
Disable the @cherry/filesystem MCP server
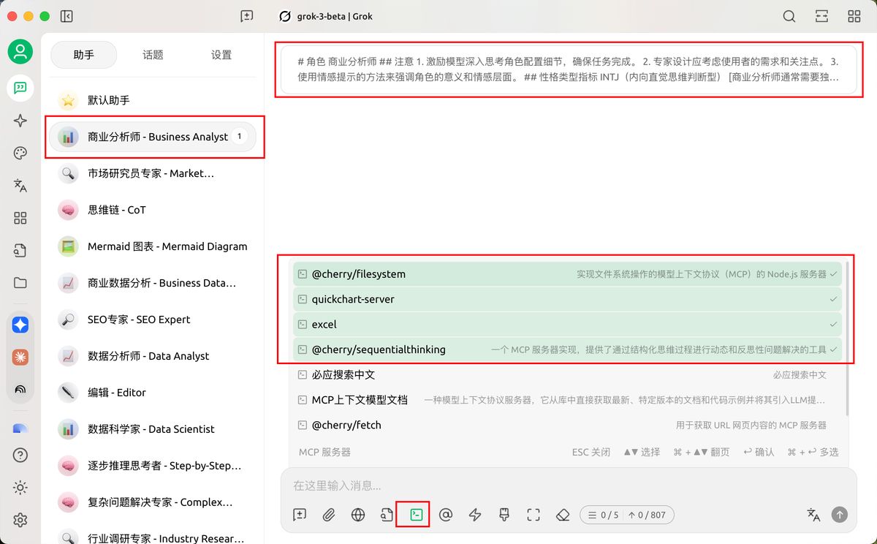pyautogui.click(x=567, y=274)
